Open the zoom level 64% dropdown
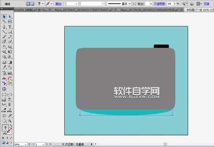The image size is (214, 147). [25, 144]
